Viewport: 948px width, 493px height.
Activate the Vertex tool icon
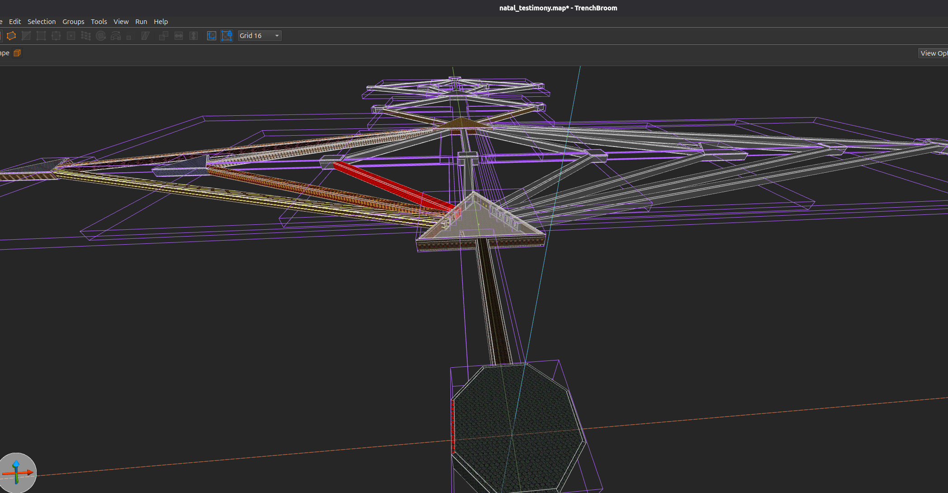pos(41,36)
